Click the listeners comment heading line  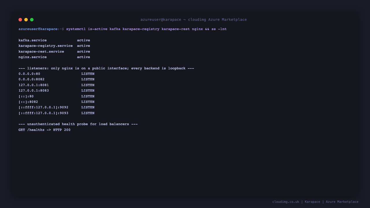(x=106, y=68)
